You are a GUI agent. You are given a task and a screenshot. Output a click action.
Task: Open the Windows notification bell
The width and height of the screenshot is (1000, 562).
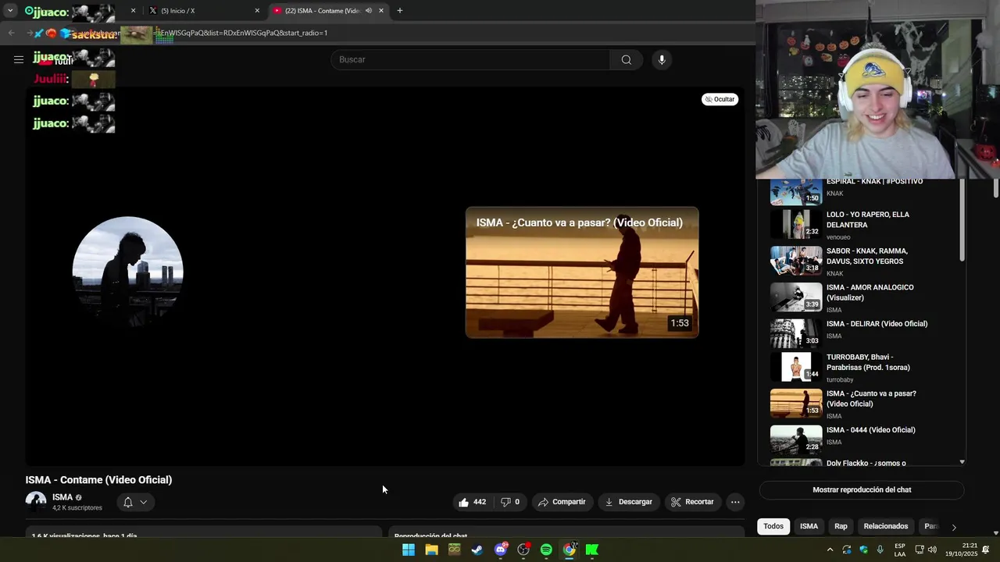(x=986, y=550)
